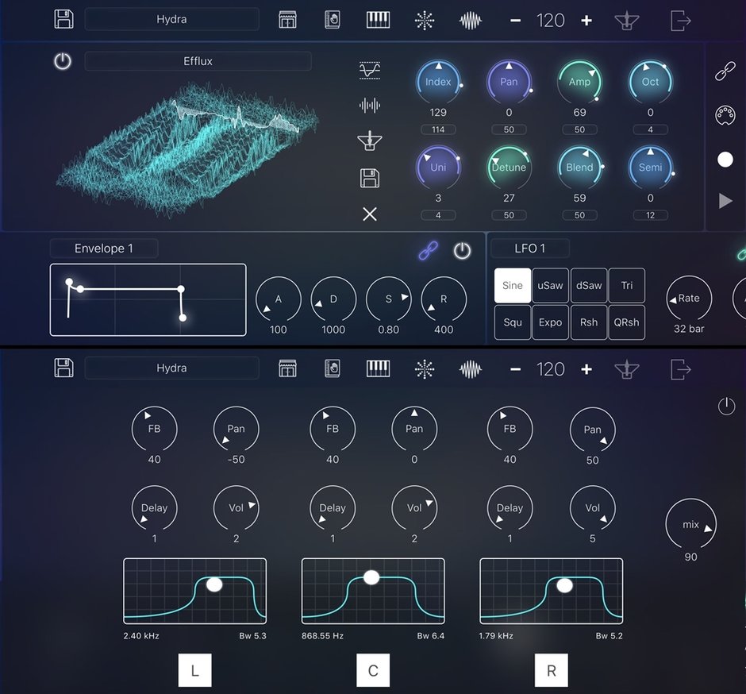
Task: Toggle the Envelope 1 power button
Action: 462,251
